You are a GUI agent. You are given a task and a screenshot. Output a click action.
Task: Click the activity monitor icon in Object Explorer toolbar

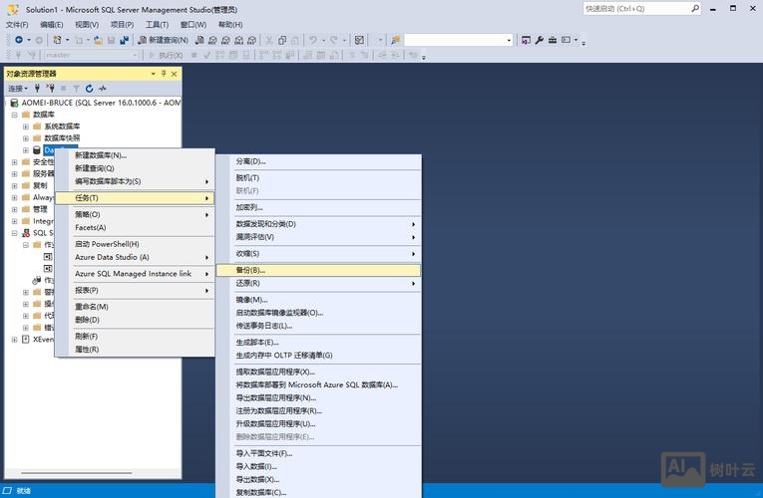coord(102,89)
